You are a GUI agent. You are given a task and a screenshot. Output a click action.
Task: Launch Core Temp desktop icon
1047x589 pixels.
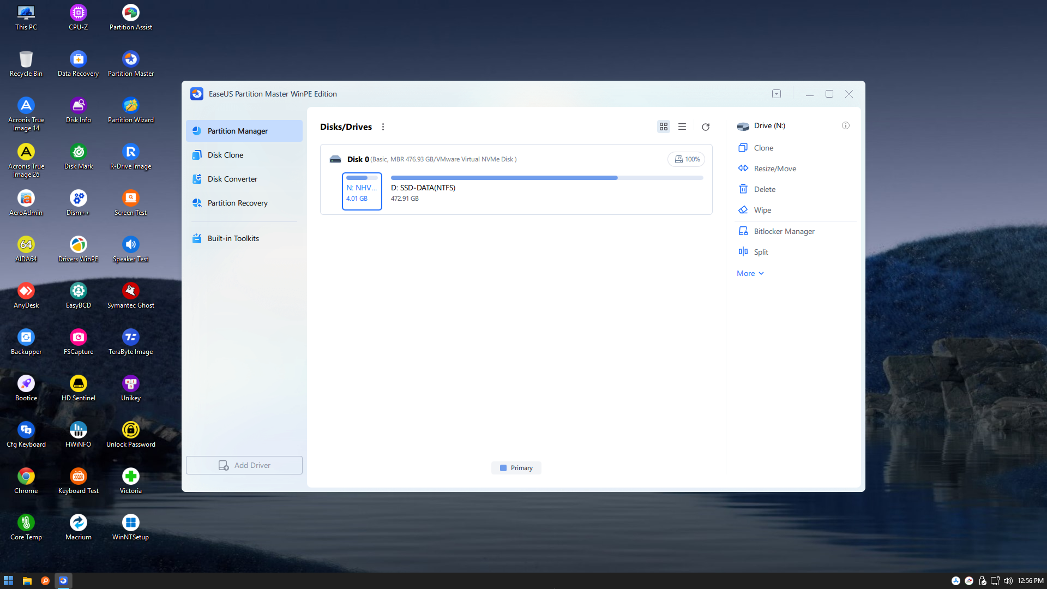26,527
